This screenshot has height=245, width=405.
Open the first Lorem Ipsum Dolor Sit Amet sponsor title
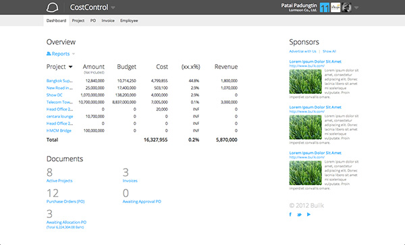(315, 61)
